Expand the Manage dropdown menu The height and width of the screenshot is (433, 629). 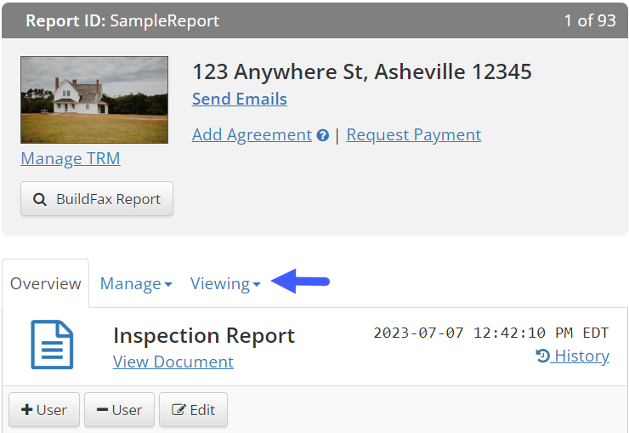click(x=136, y=284)
